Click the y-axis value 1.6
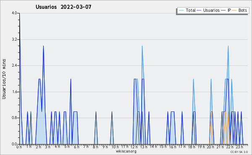 click(14, 92)
